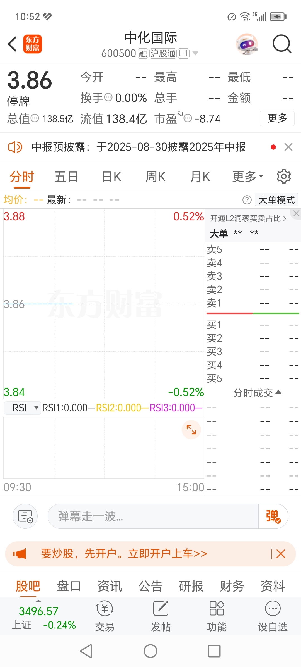Select the 公告 announcements tab
Screen dimensions: 301x667
tap(151, 586)
